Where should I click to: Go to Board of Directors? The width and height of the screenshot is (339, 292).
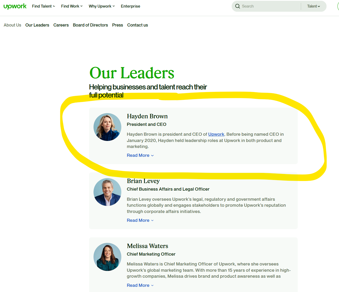90,25
